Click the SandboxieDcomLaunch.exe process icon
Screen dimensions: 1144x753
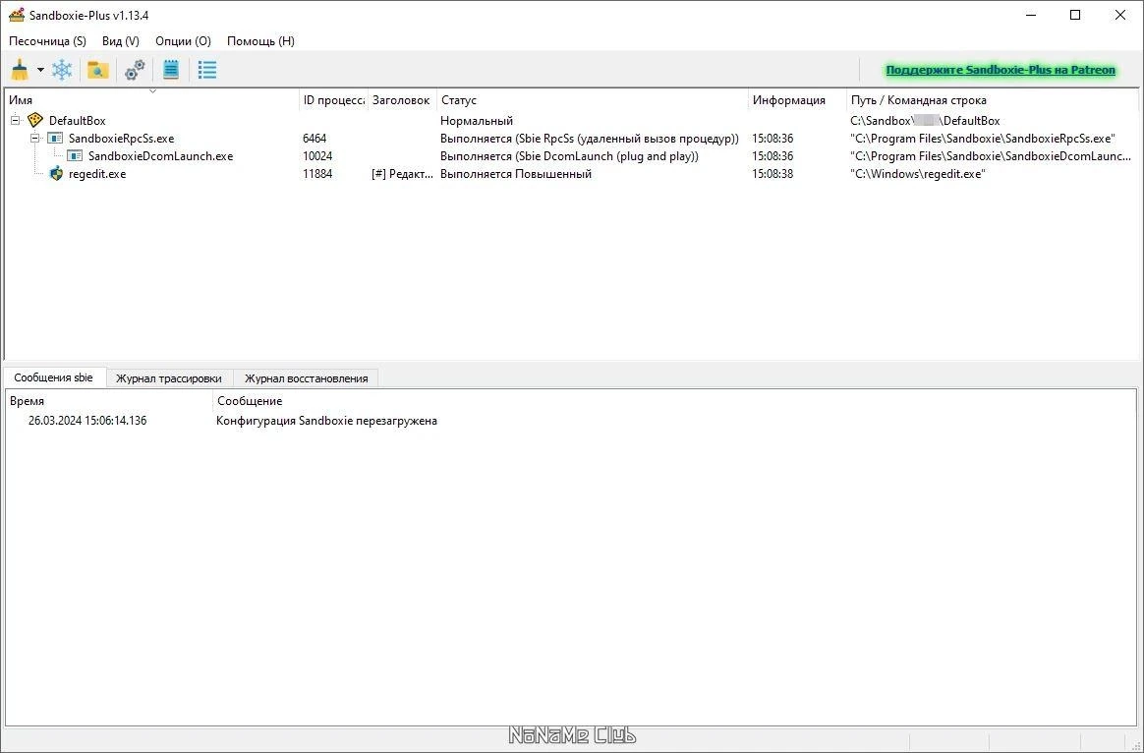(x=75, y=155)
